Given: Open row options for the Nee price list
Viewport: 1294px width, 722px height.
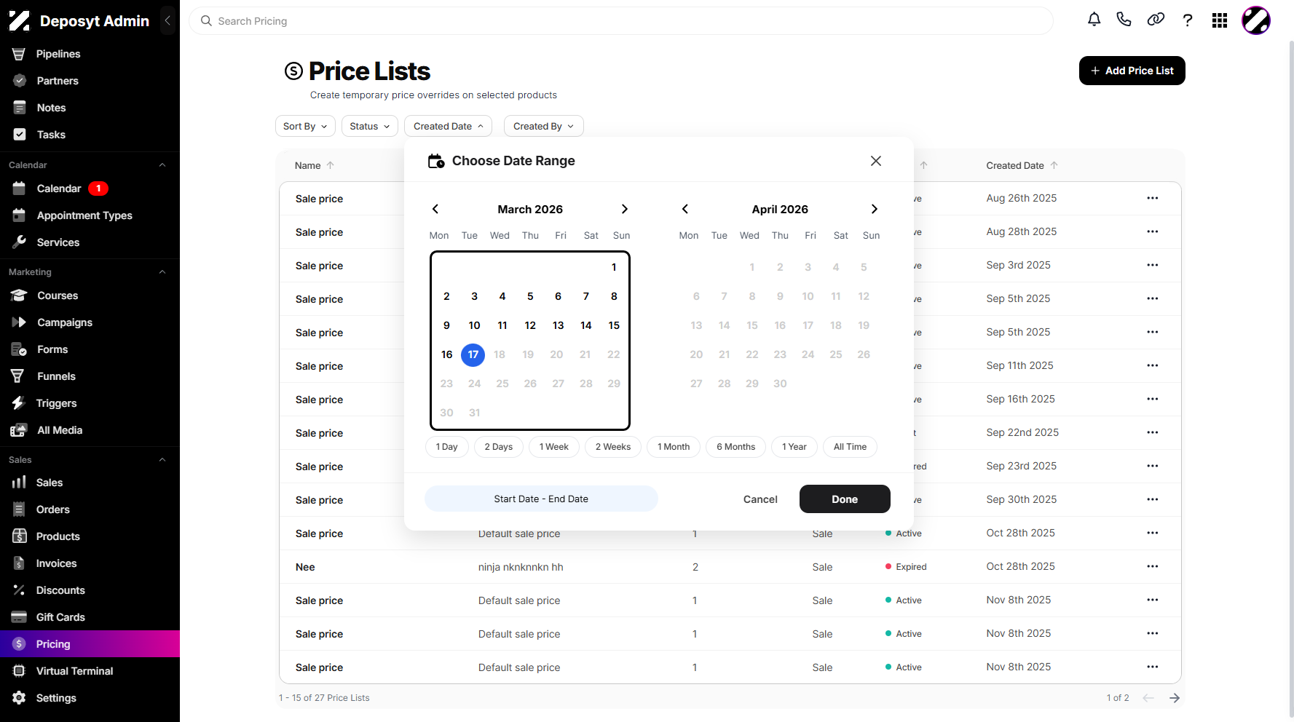Looking at the screenshot, I should (x=1152, y=566).
